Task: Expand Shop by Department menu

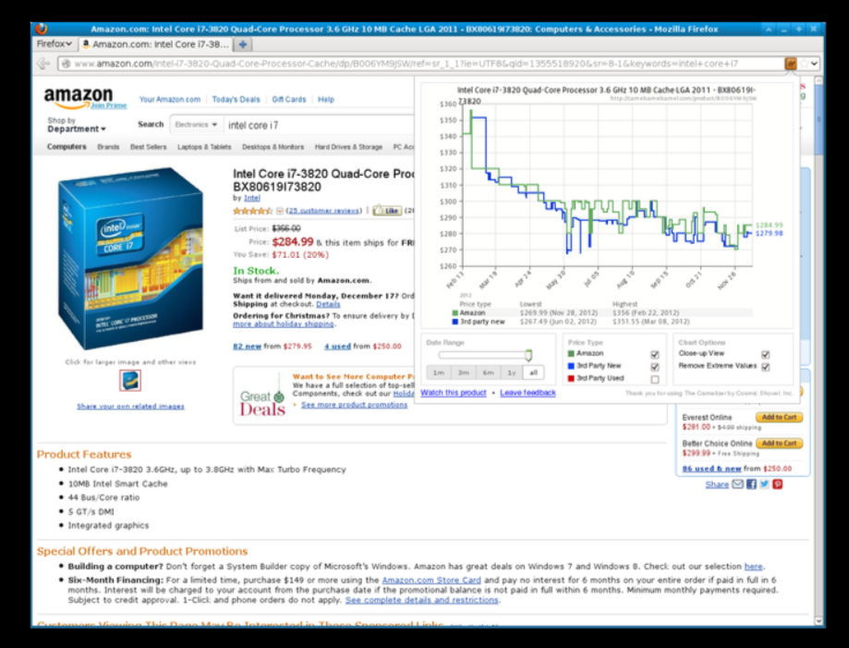Action: (x=77, y=125)
